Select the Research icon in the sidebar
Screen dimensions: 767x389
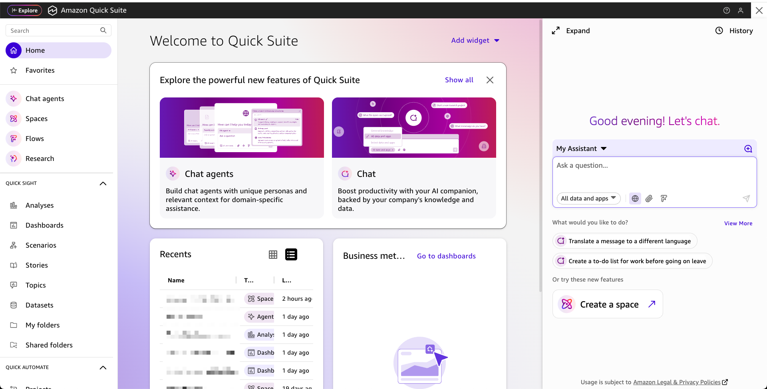pos(14,158)
